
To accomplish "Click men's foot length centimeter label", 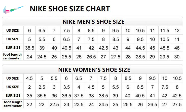I will pos(12,56).
